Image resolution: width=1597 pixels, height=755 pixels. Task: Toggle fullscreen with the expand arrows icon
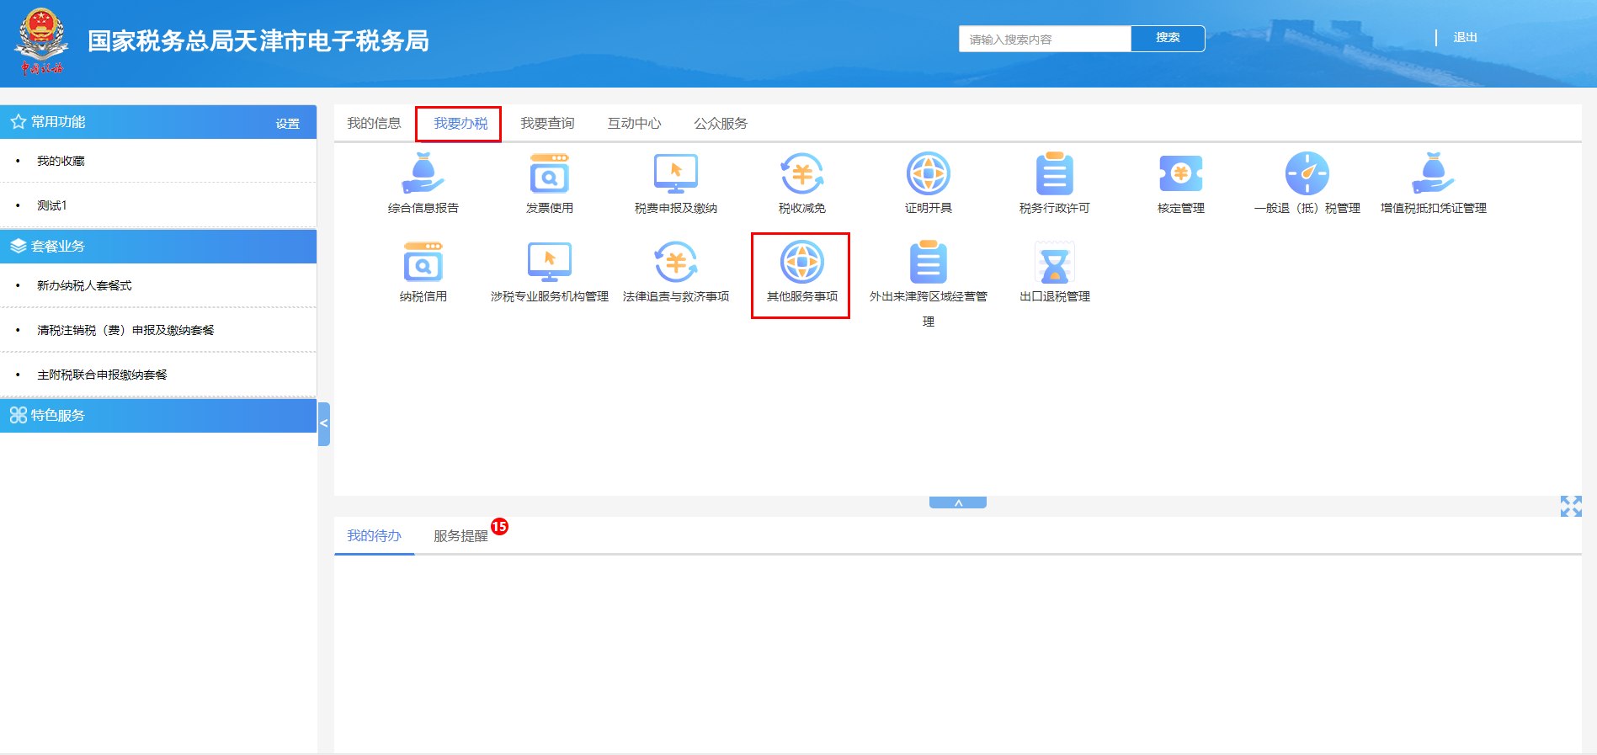(x=1570, y=506)
